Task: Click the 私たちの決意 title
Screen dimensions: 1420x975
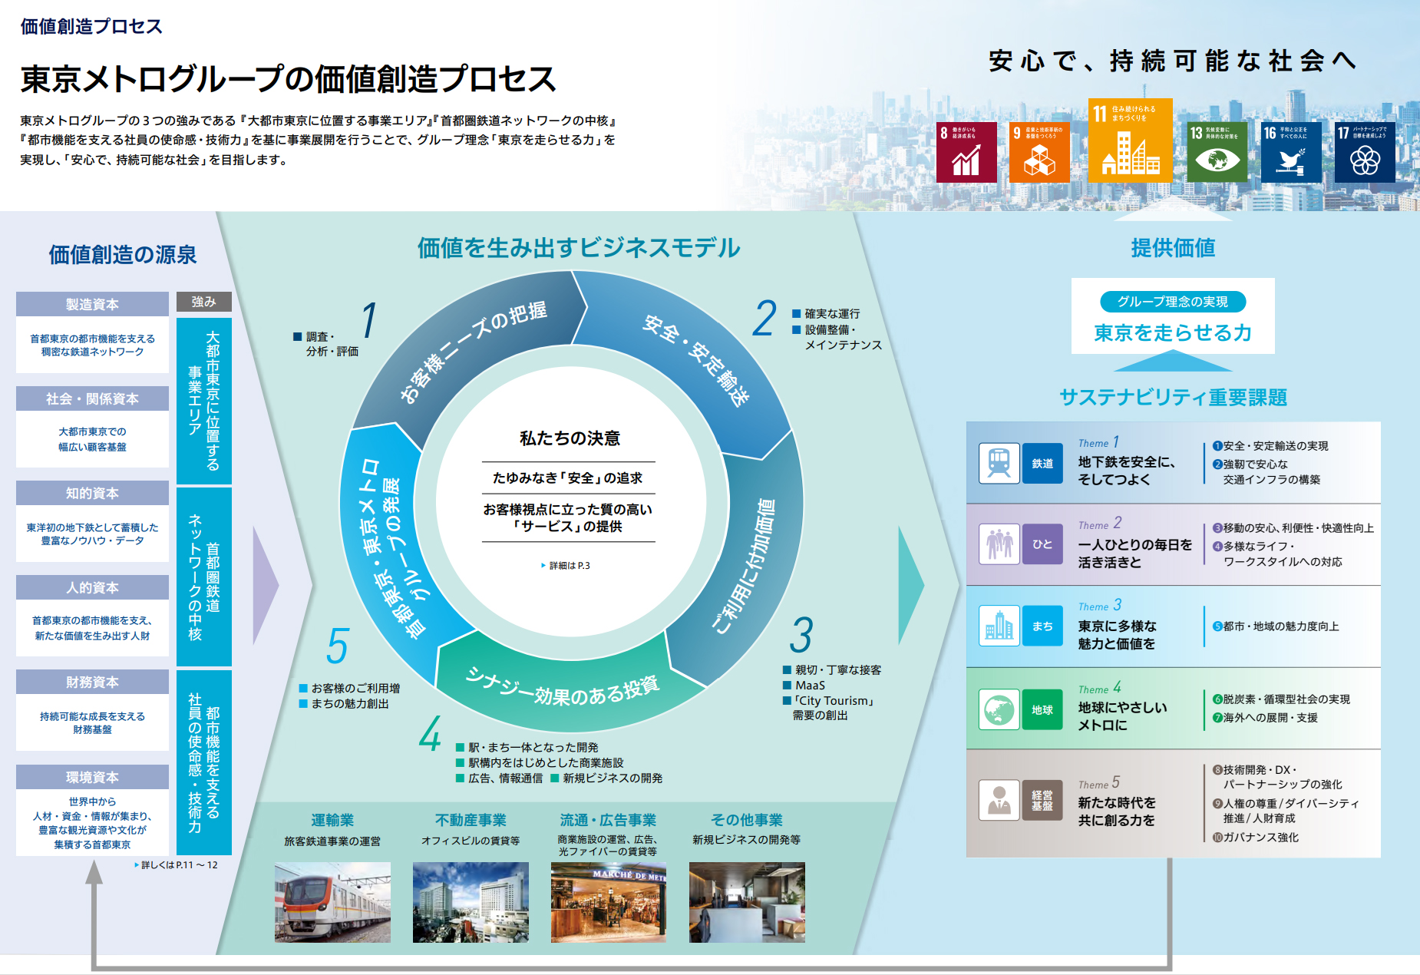Action: point(570,438)
